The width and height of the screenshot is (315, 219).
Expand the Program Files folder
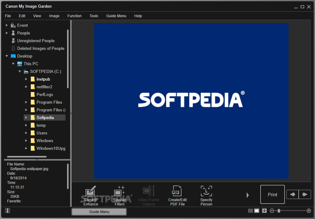[26, 102]
